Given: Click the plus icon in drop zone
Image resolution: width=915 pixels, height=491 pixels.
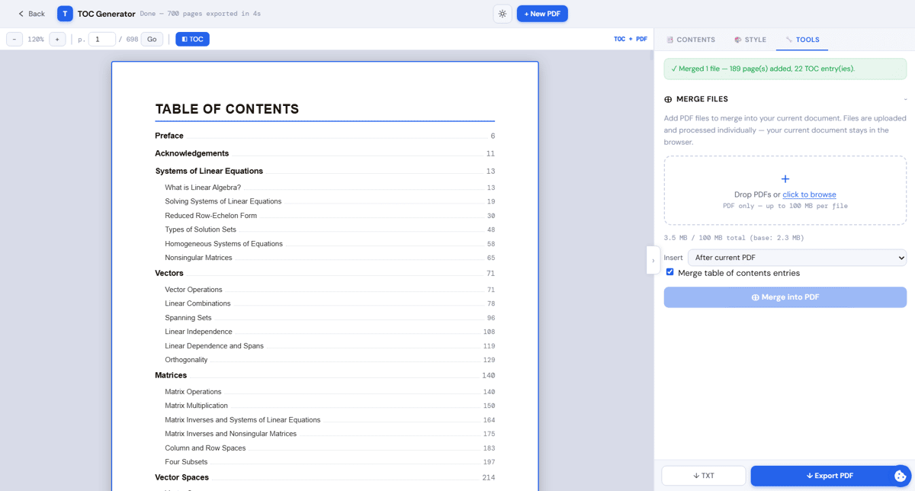Looking at the screenshot, I should pos(785,178).
